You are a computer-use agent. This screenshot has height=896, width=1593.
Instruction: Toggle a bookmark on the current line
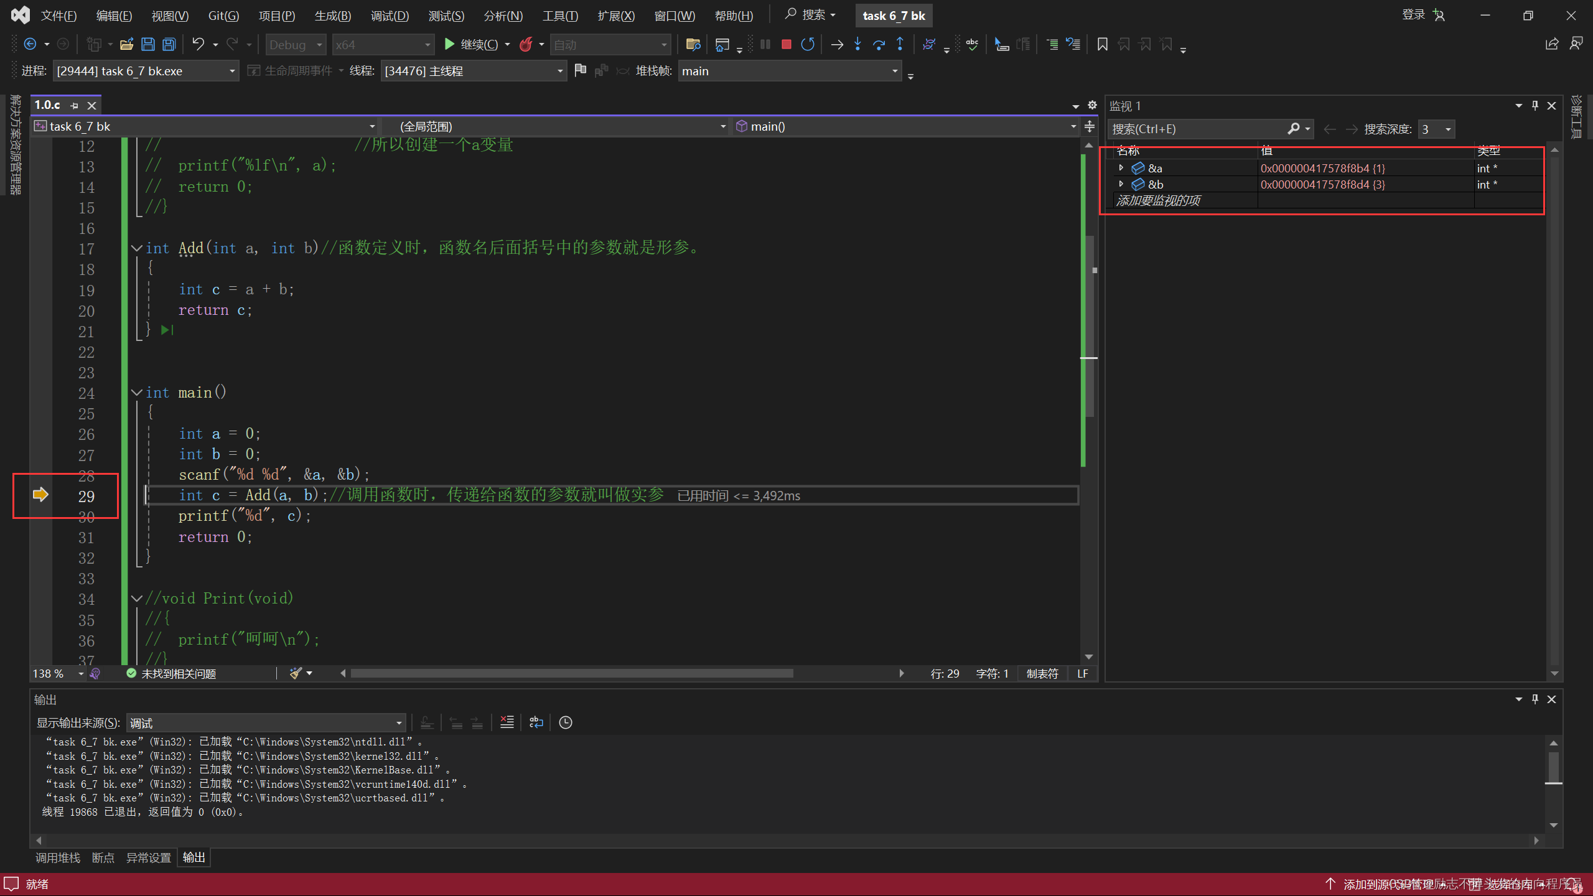[x=1102, y=44]
